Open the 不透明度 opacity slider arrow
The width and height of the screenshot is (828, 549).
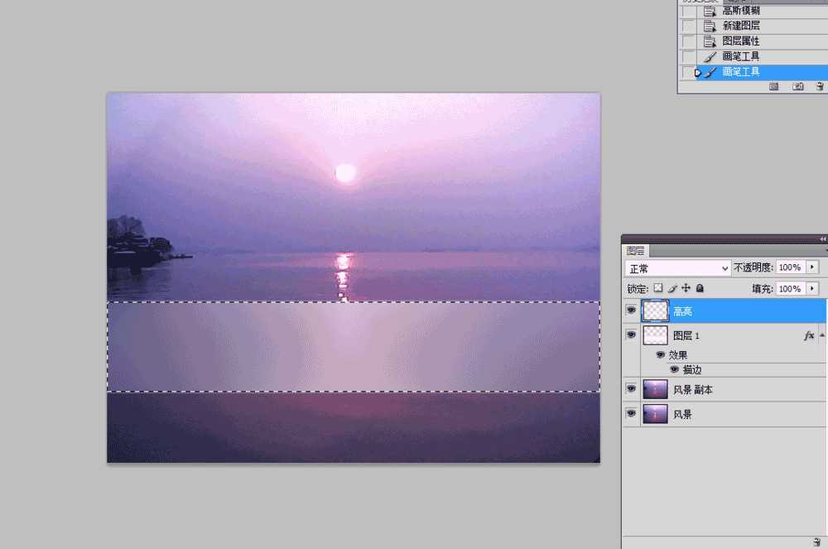[x=813, y=267]
